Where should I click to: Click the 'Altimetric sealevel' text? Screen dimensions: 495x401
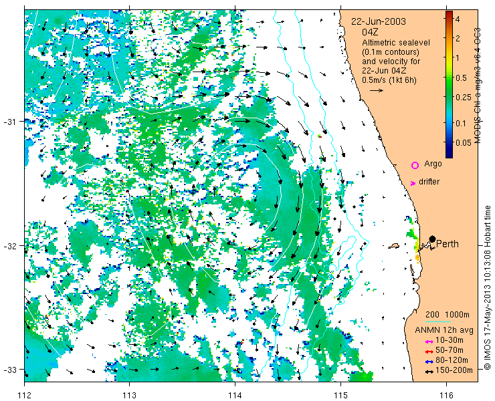396,42
